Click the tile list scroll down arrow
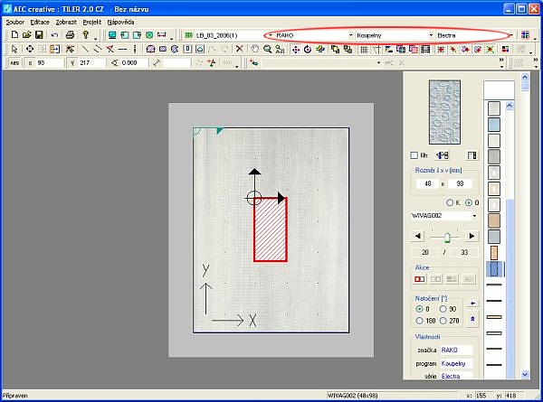The height and width of the screenshot is (402, 543). coord(525,374)
